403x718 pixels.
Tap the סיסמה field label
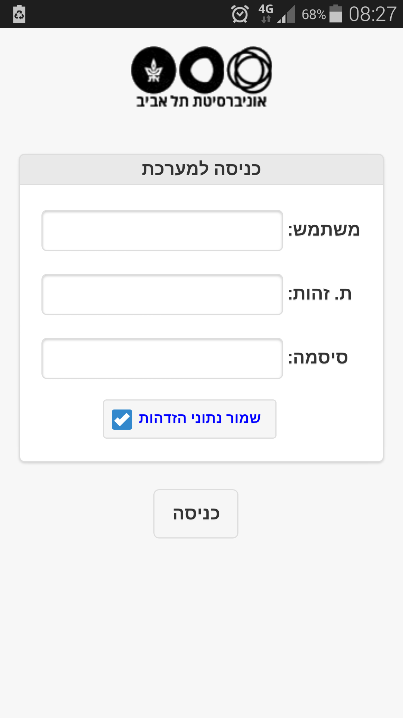[x=318, y=358]
